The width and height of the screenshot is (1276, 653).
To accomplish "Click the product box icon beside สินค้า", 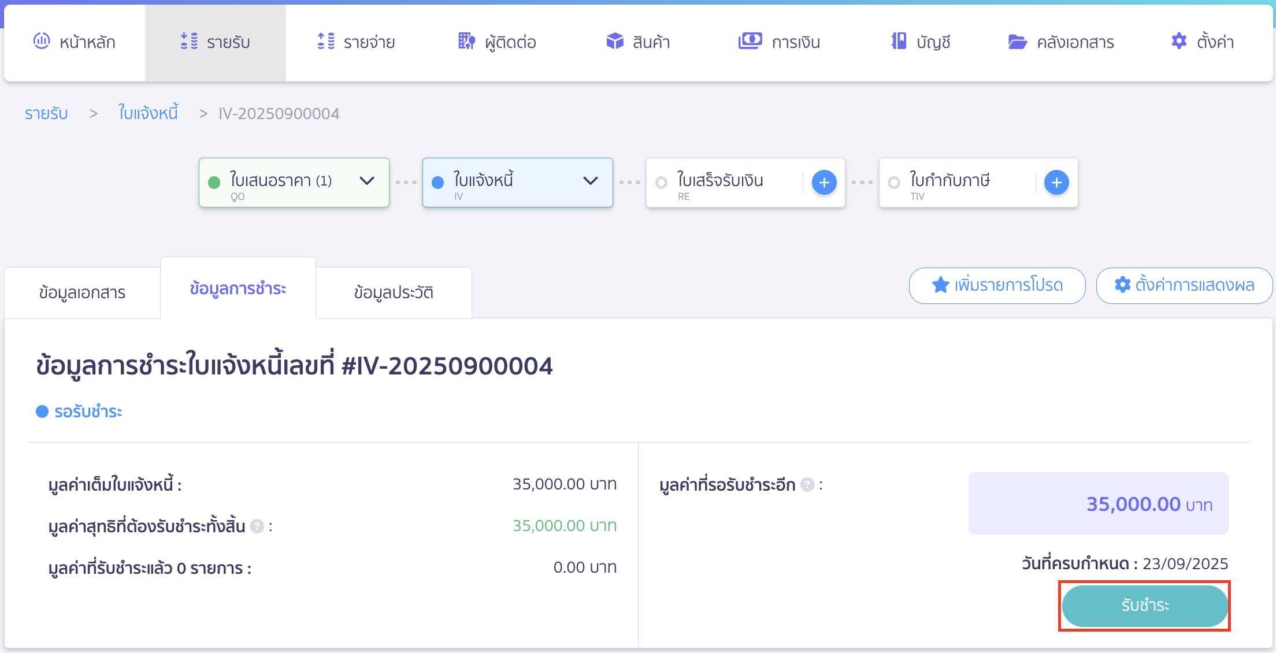I will pyautogui.click(x=615, y=41).
